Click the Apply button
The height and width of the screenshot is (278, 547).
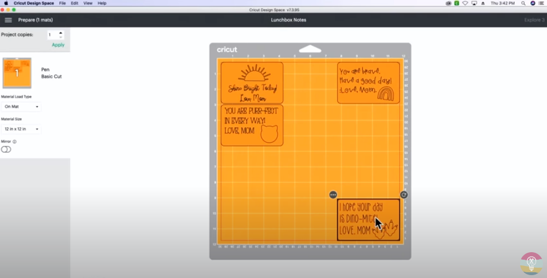[x=58, y=45]
